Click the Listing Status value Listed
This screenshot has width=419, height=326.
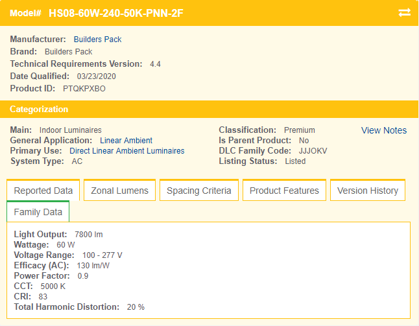295,161
